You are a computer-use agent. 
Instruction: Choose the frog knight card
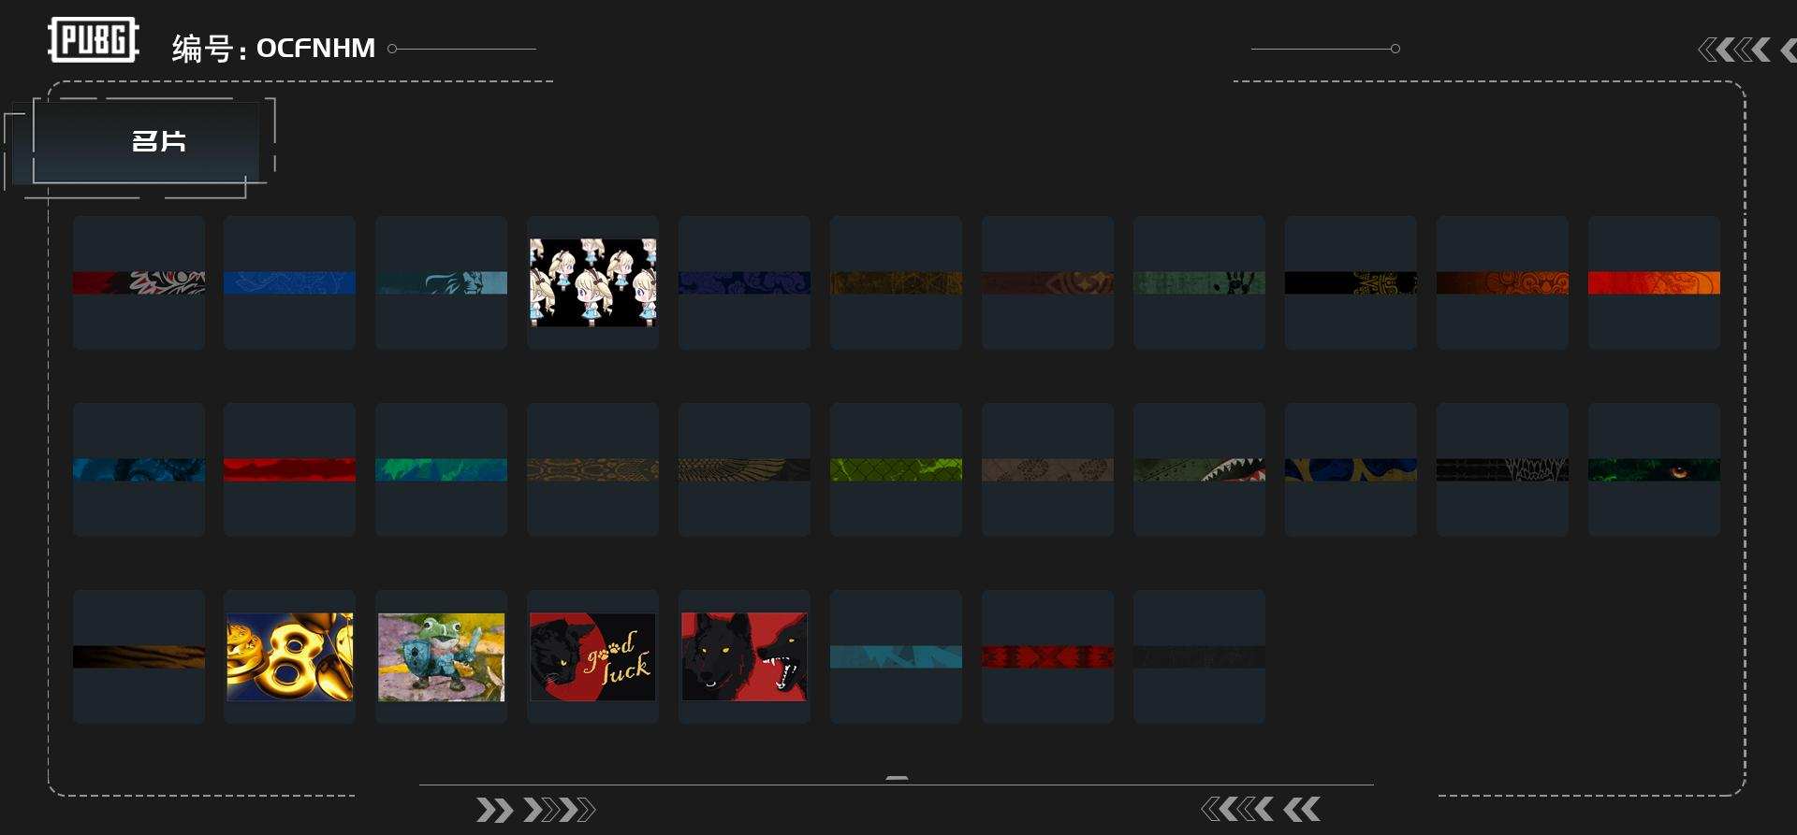[x=441, y=656]
